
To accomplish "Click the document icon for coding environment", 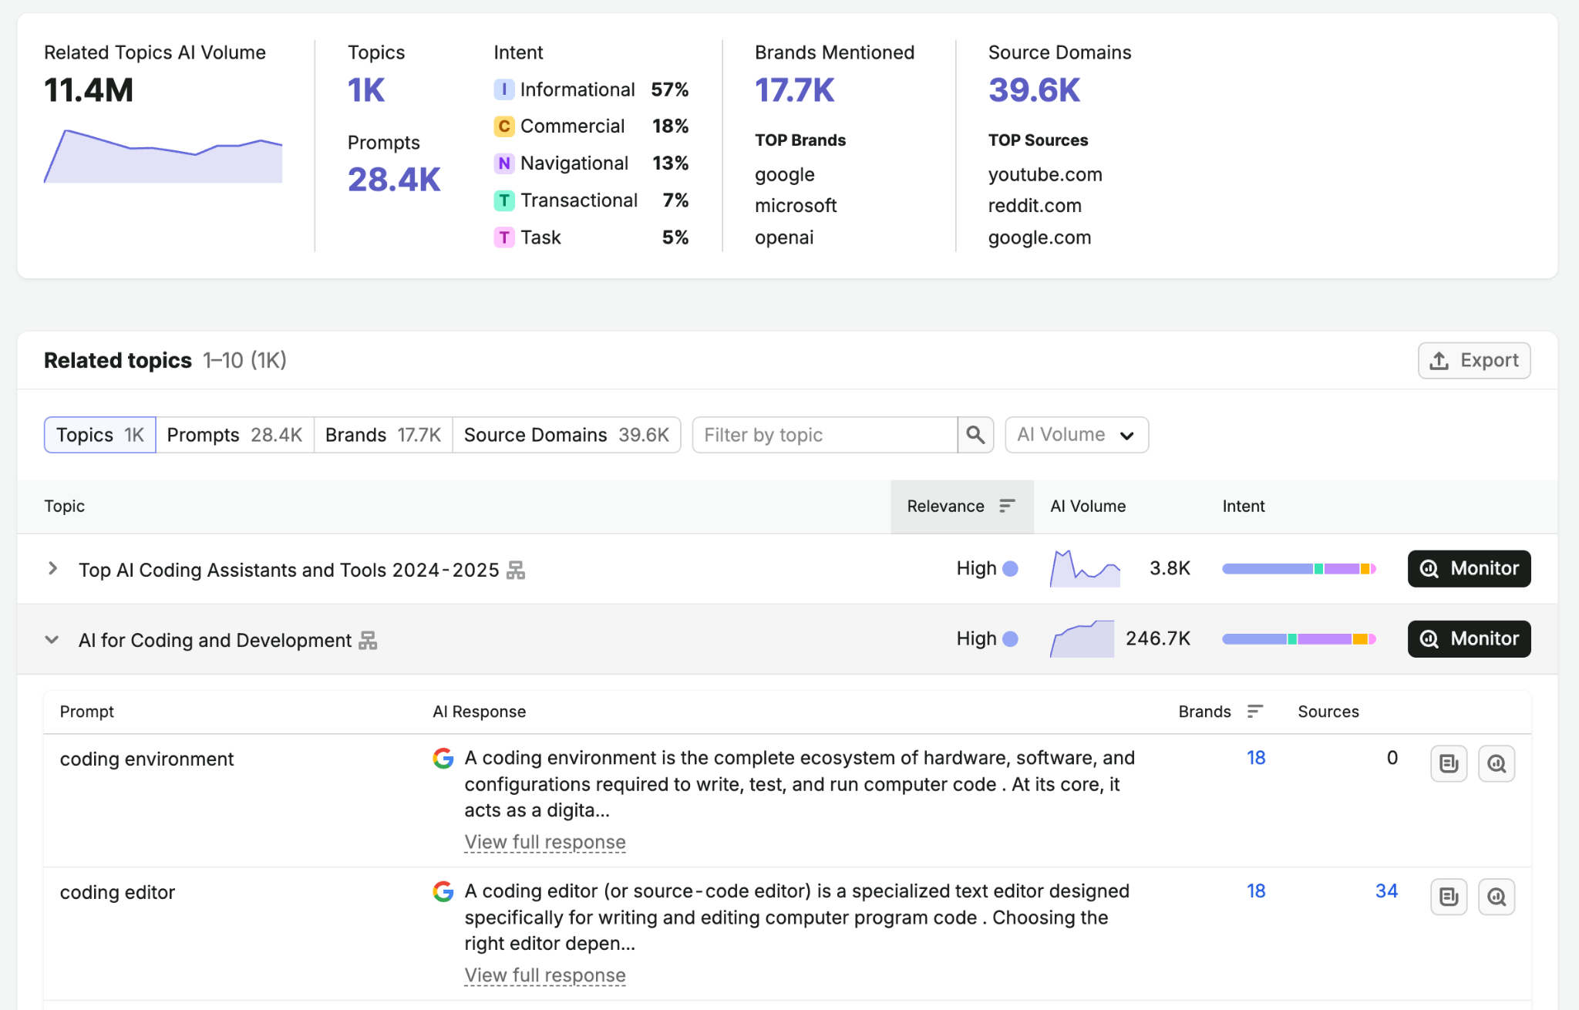I will coord(1449,763).
